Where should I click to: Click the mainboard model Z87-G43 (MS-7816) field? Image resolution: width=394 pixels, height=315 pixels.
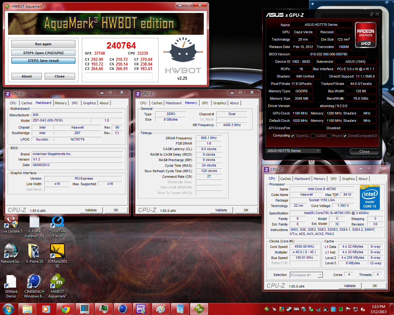(x=60, y=120)
